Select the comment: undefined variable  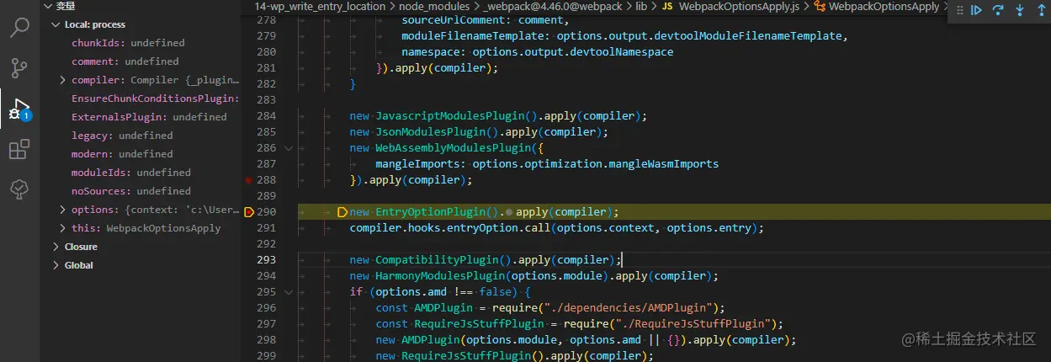(125, 61)
